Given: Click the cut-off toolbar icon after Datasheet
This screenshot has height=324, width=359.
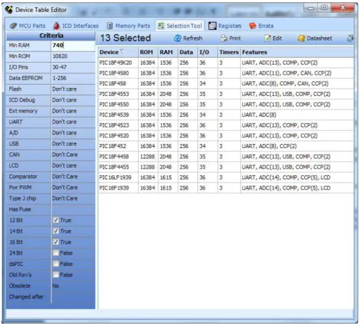Looking at the screenshot, I should click(351, 38).
